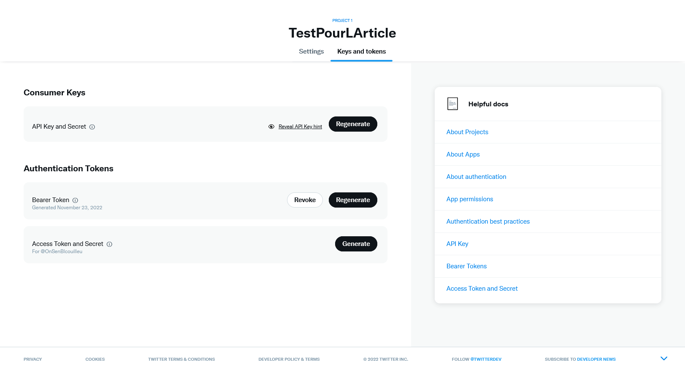Image resolution: width=685 pixels, height=370 pixels.
Task: Toggle the eye icon to reveal API key
Action: point(271,127)
